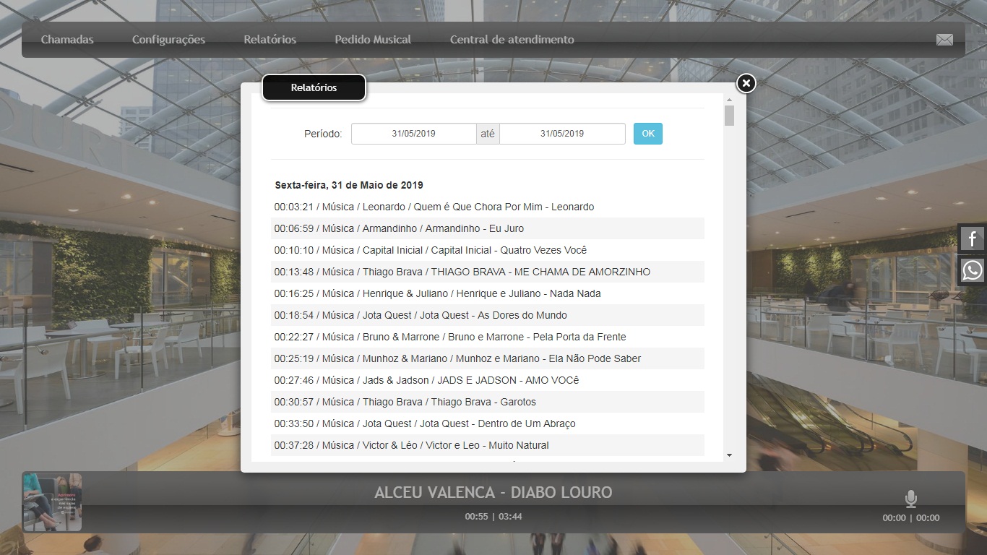Open the Configurações menu
The height and width of the screenshot is (555, 987).
[x=168, y=40]
